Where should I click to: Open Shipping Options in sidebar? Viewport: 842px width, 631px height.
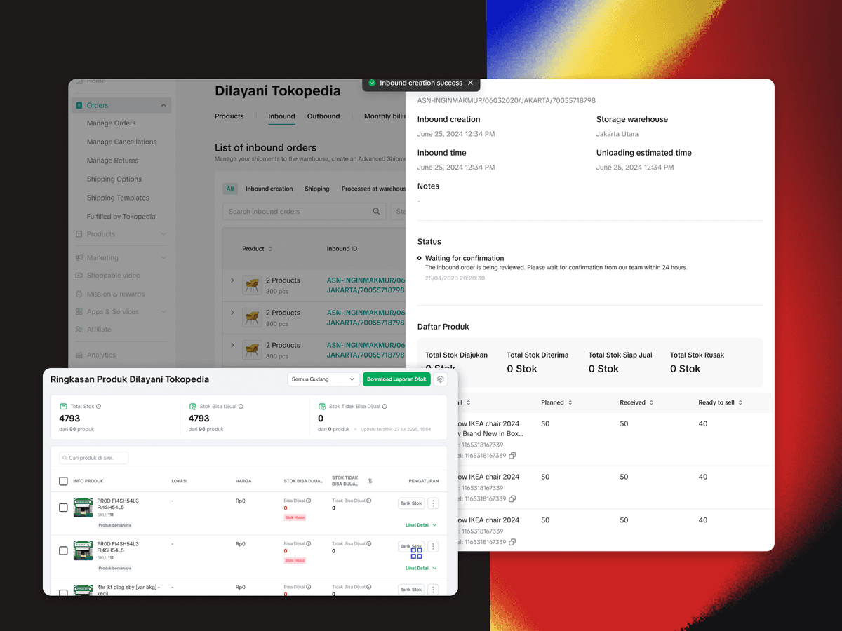coord(114,179)
